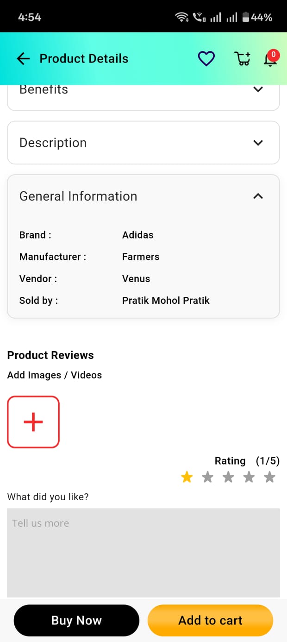Focus the Tell us more text field
The height and width of the screenshot is (642, 287).
pos(143,552)
